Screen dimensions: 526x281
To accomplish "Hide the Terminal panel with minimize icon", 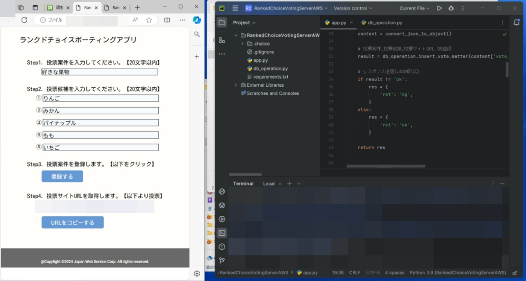I will 502,184.
